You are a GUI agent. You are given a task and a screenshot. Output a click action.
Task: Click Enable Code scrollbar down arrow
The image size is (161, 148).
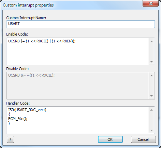(x=151, y=62)
